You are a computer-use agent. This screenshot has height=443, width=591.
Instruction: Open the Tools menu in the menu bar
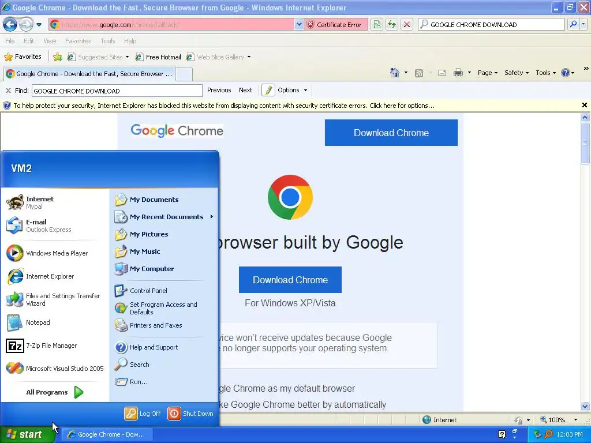[107, 41]
